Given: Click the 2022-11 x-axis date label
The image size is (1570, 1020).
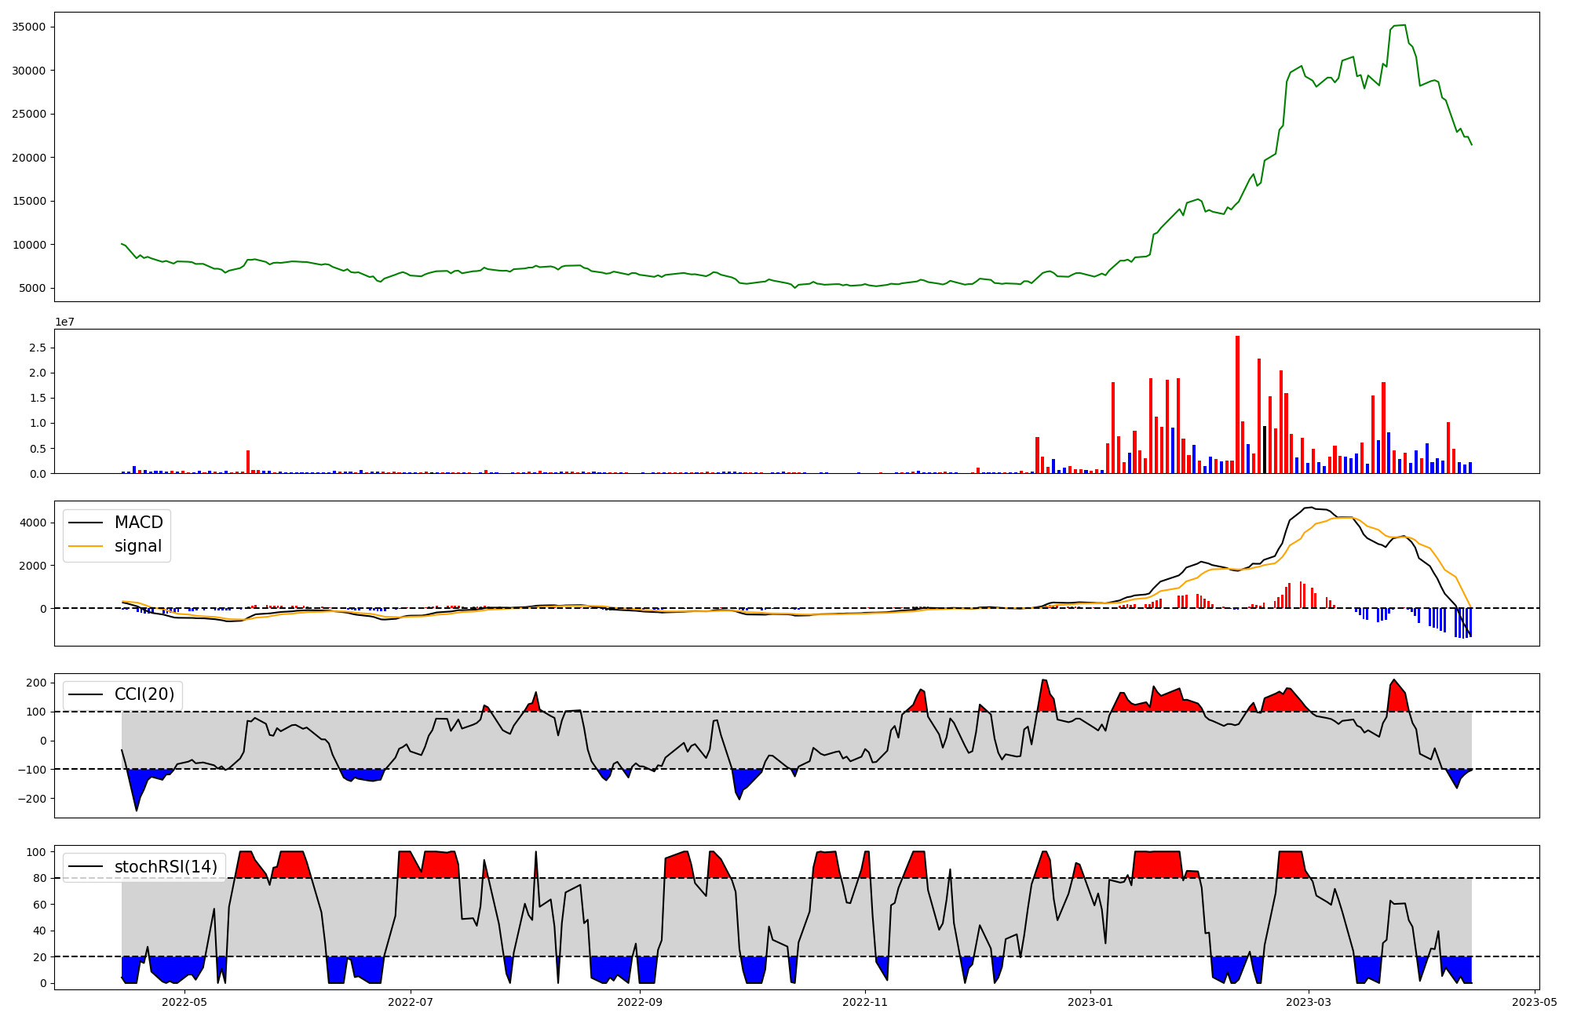Looking at the screenshot, I should [x=865, y=1002].
